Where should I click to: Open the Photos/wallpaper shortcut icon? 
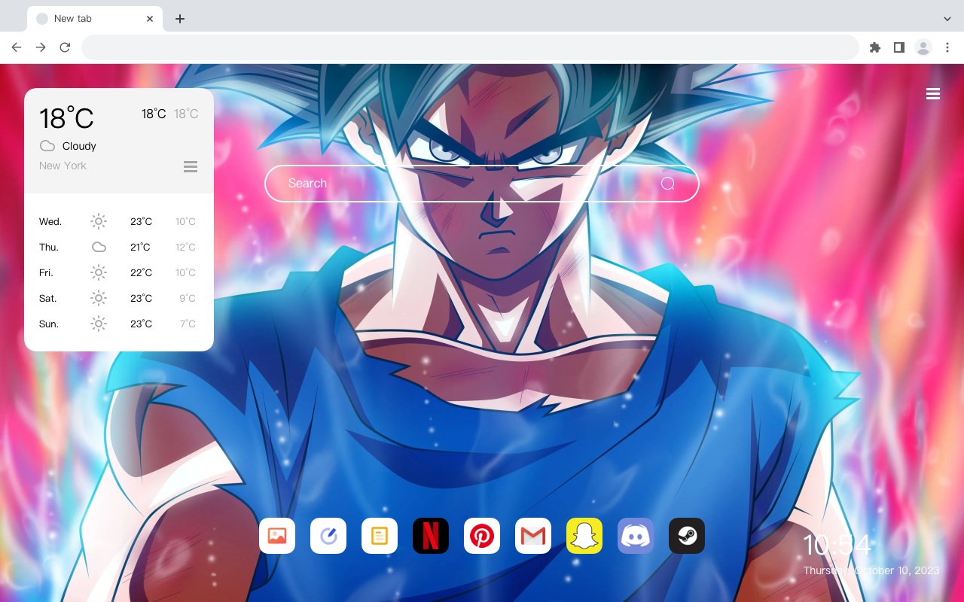tap(277, 536)
